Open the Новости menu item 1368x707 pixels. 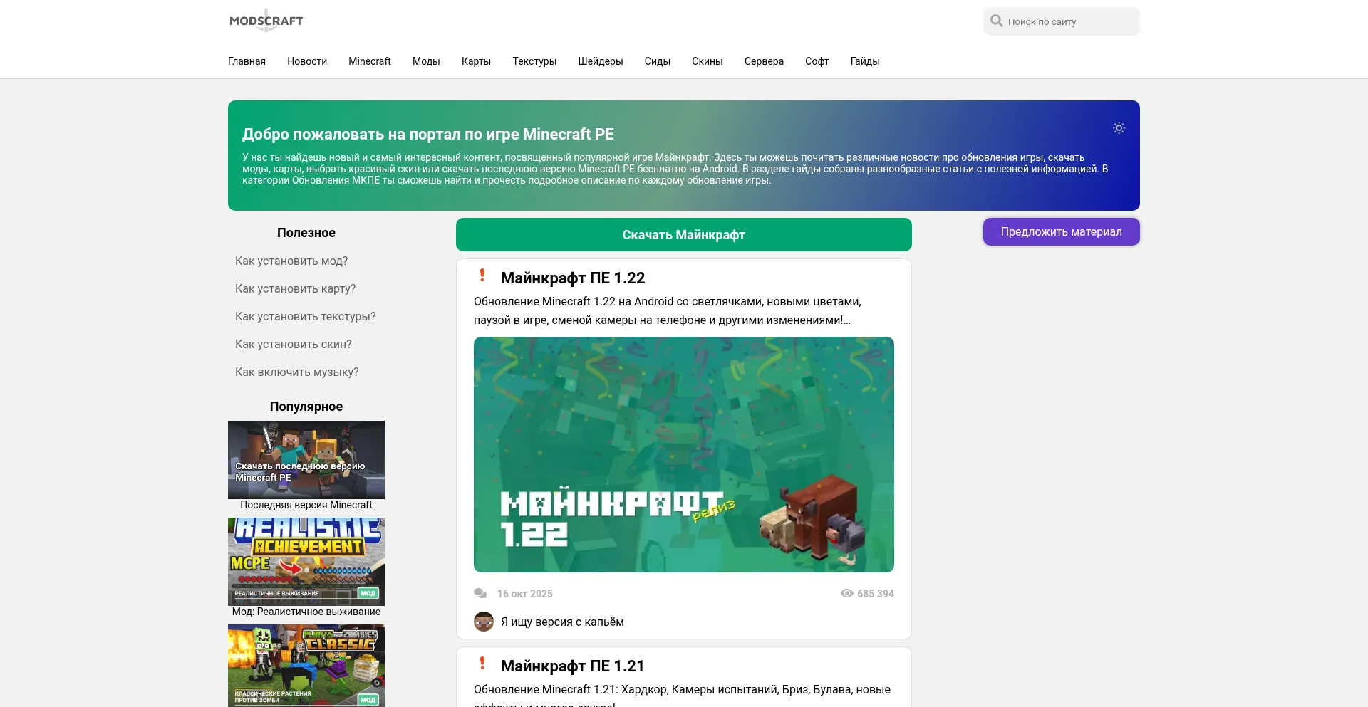pos(307,61)
